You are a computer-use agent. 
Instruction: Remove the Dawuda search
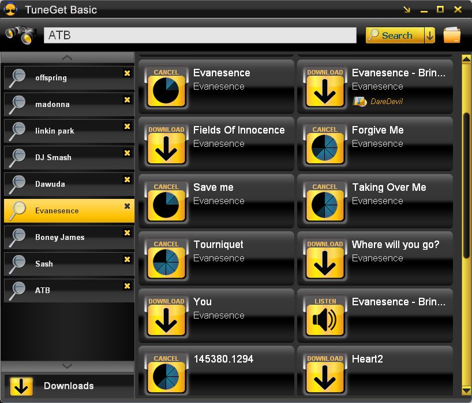128,179
